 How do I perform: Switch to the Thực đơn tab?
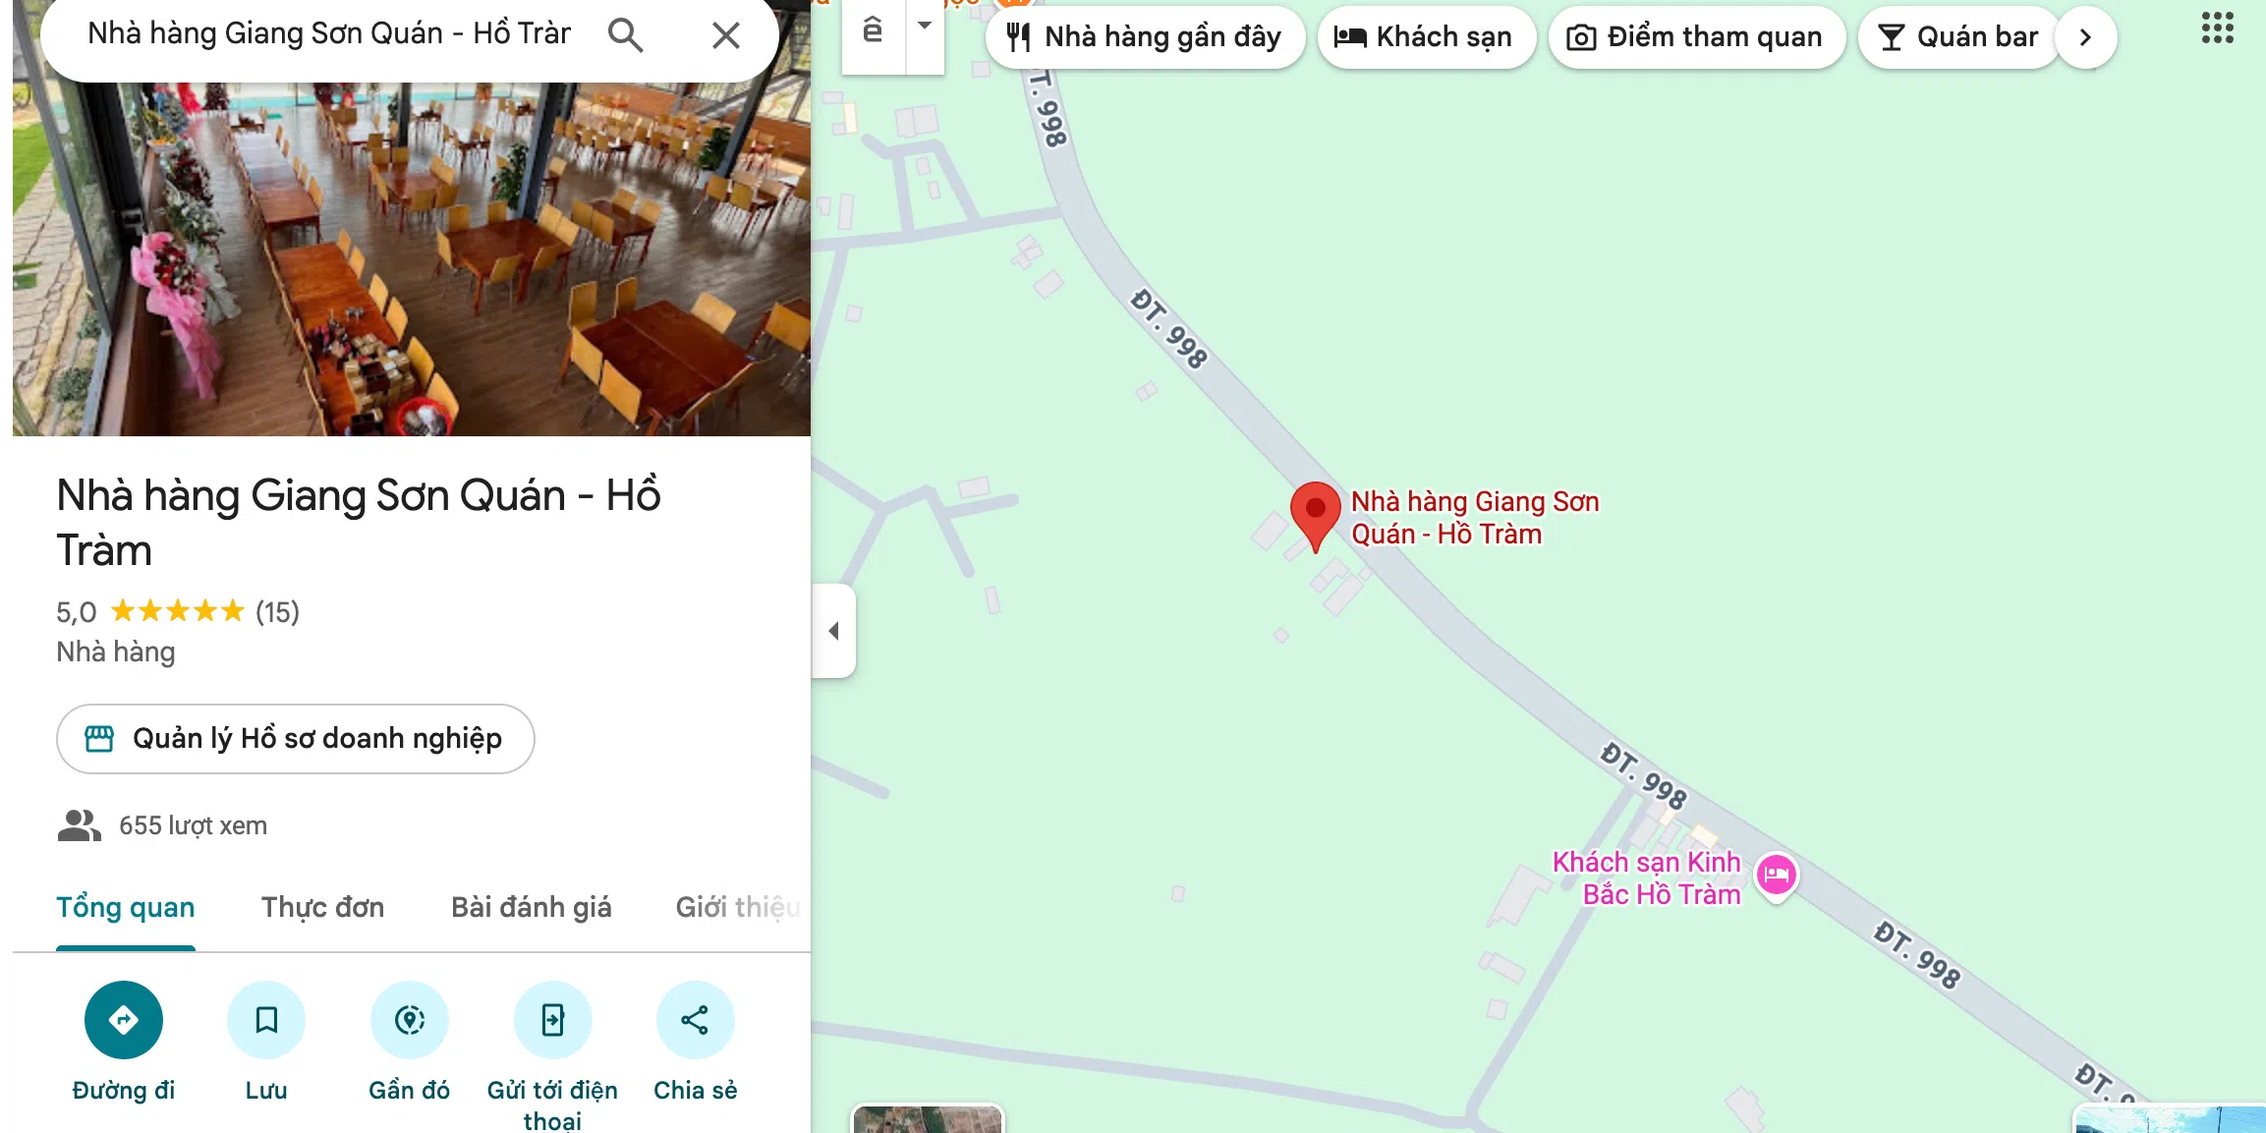click(322, 907)
